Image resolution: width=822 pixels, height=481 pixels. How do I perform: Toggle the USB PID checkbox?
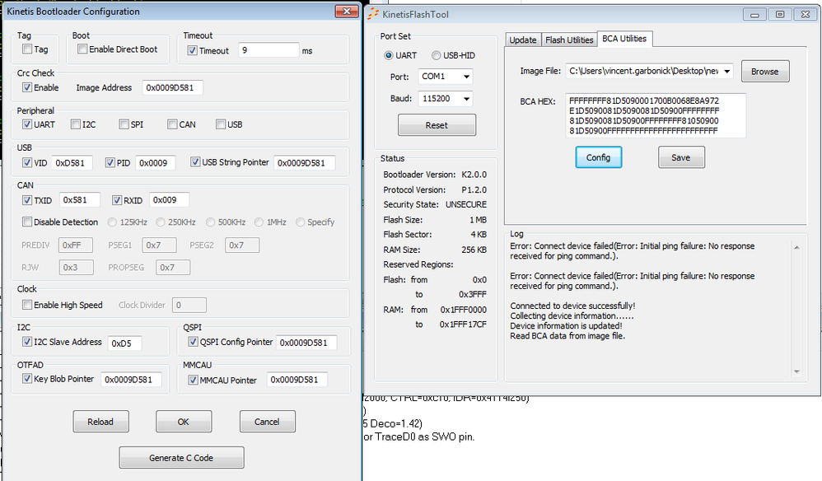coord(110,162)
